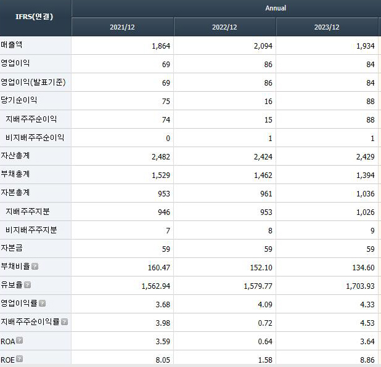Click debt ratio value 160.47
The width and height of the screenshot is (381, 367).
click(x=159, y=267)
